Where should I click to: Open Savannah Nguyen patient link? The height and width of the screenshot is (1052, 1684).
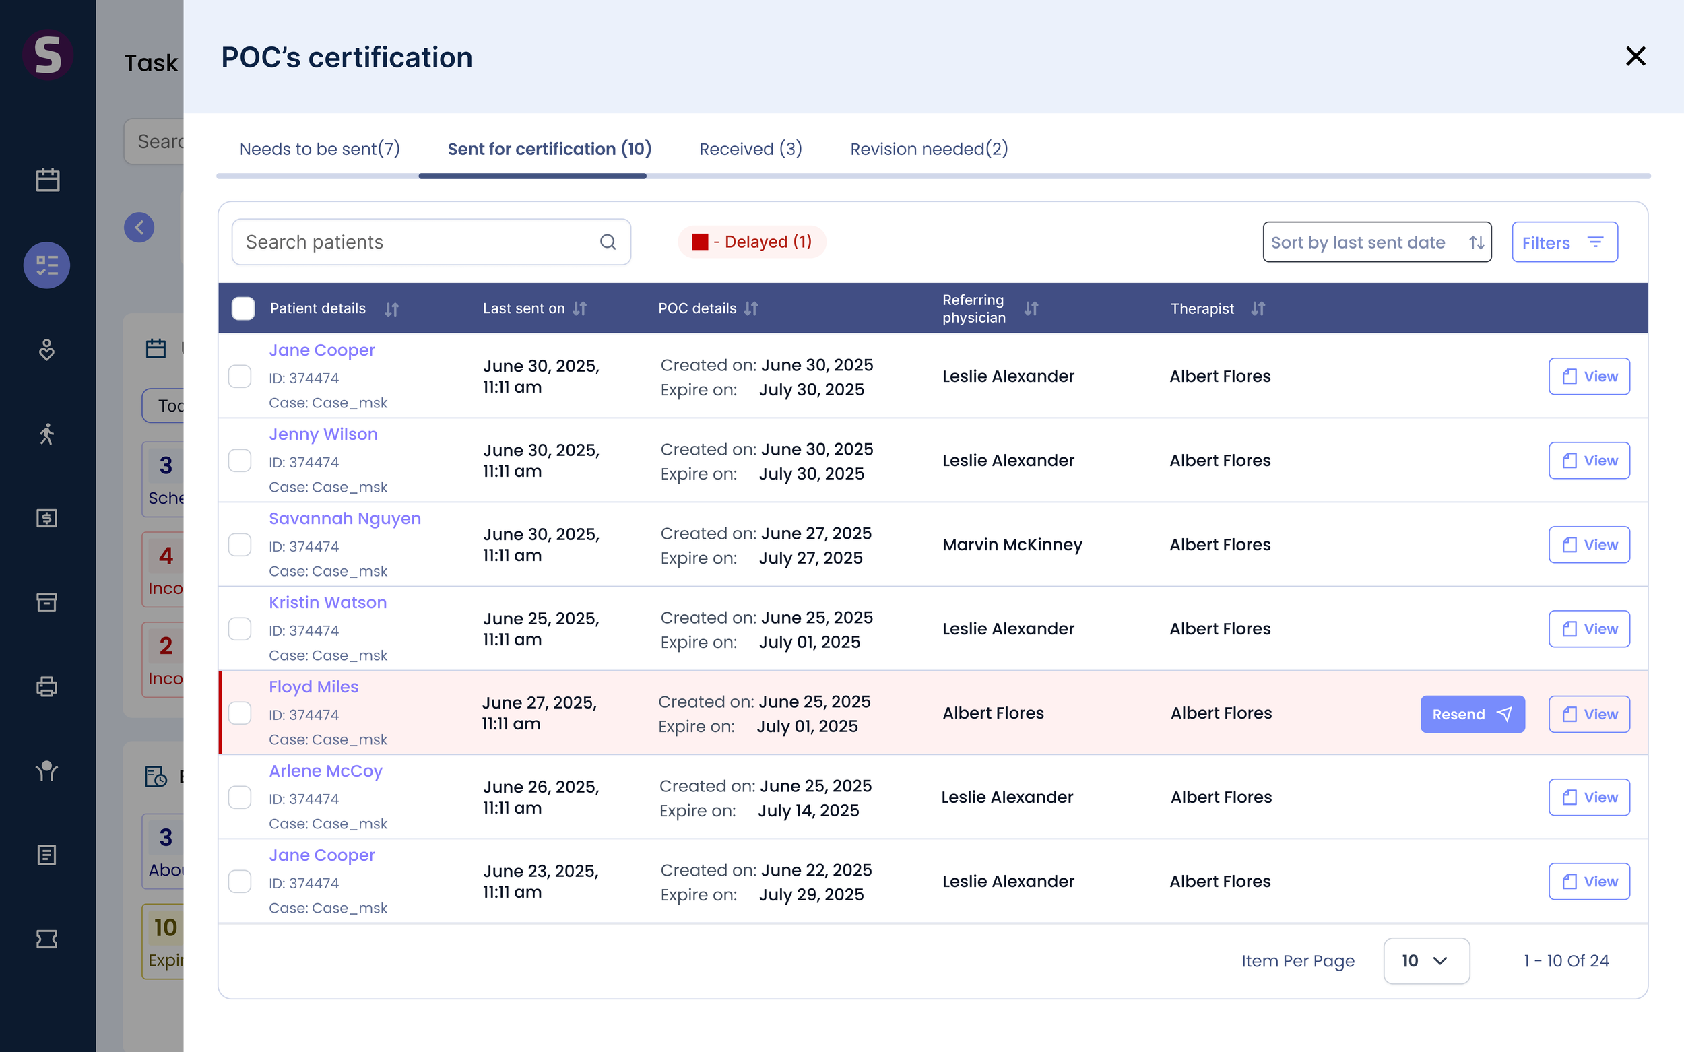point(344,519)
